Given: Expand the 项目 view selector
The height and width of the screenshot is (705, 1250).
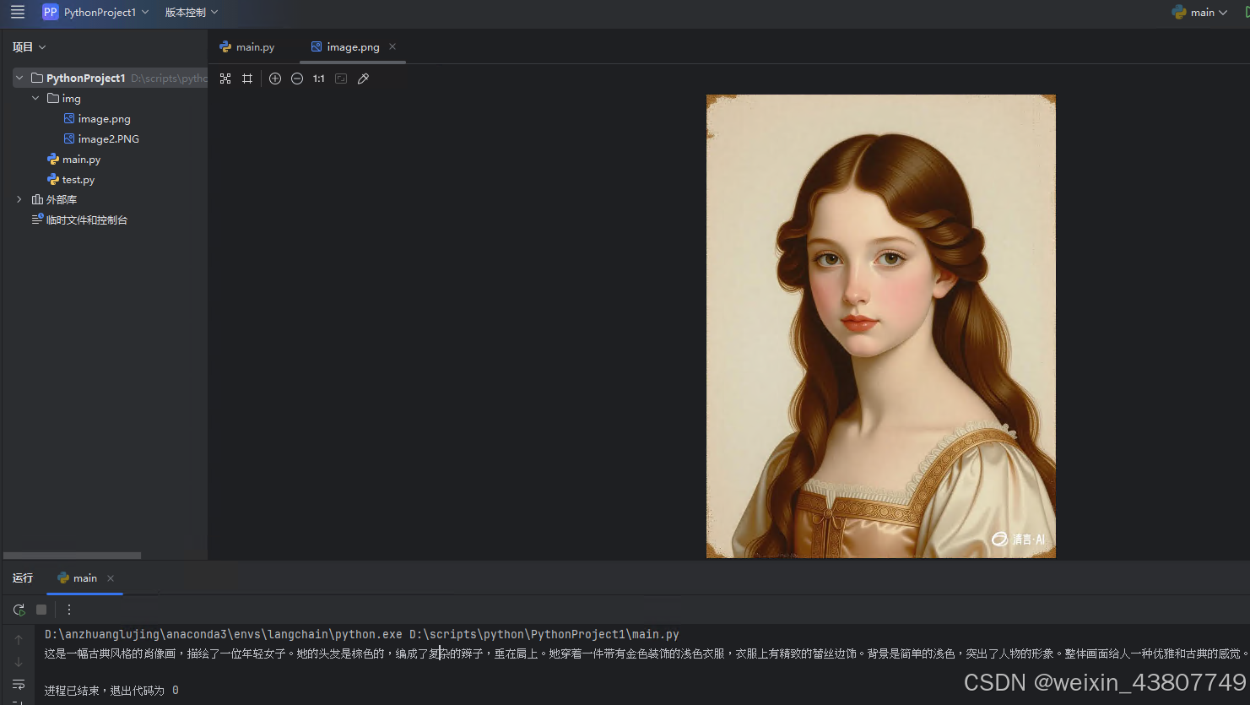Looking at the screenshot, I should (30, 47).
